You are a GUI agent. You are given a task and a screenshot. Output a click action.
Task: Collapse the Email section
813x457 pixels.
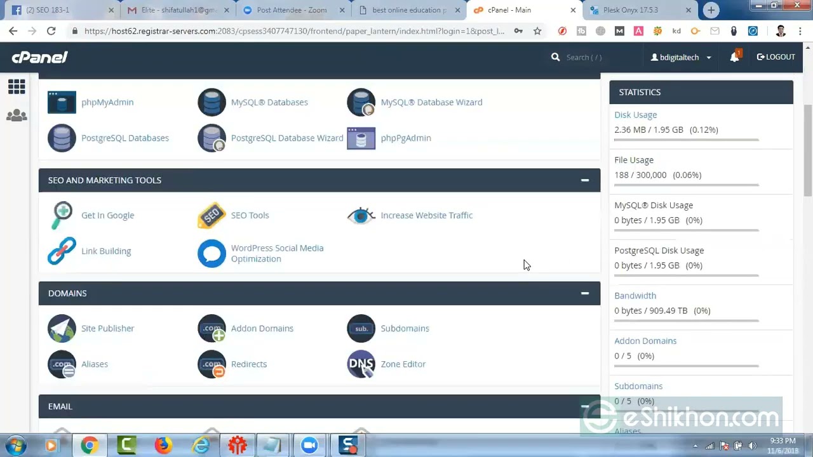coord(585,406)
